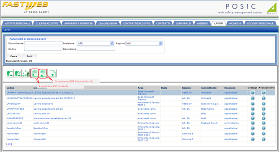Sort table by Titolo column
The width and height of the screenshot is (279, 152).
point(164,88)
